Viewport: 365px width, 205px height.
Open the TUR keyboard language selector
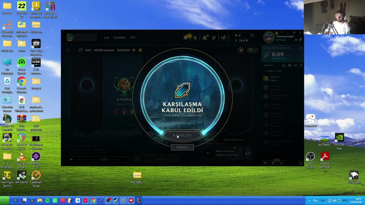coord(323,200)
